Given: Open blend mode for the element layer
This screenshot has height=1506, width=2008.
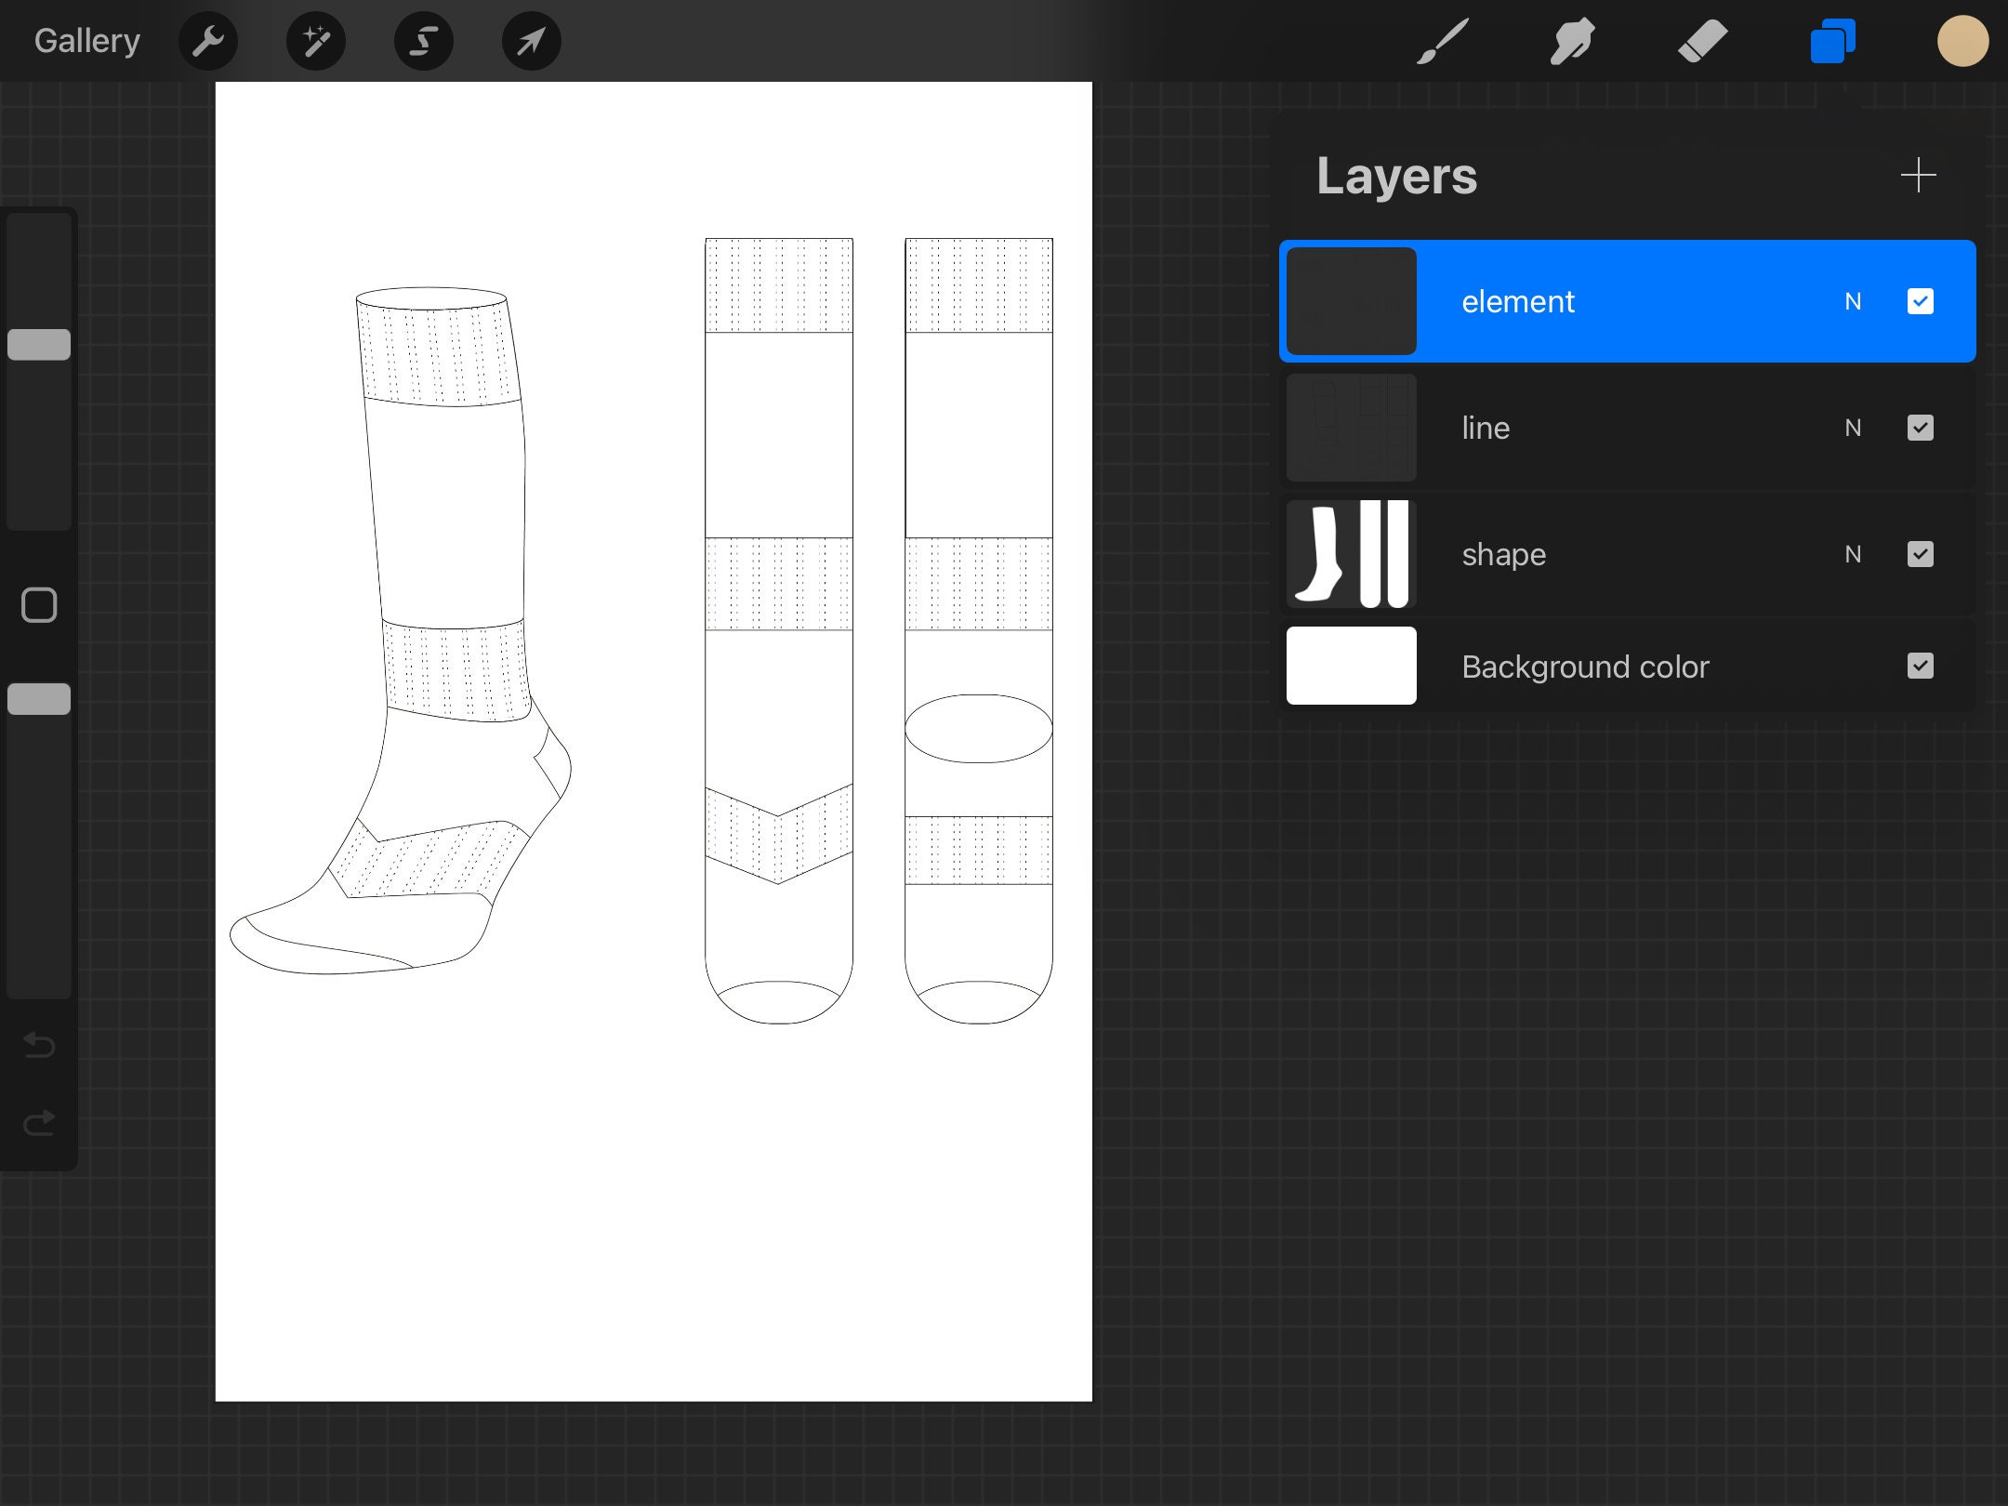Looking at the screenshot, I should pyautogui.click(x=1853, y=301).
